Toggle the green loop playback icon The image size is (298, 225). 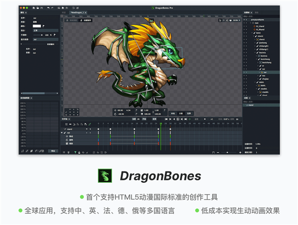190,119
